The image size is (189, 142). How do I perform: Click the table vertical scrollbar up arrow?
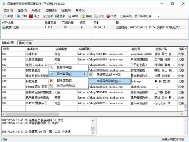click(186, 49)
